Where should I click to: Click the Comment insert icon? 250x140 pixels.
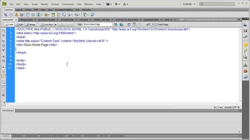coord(64,15)
